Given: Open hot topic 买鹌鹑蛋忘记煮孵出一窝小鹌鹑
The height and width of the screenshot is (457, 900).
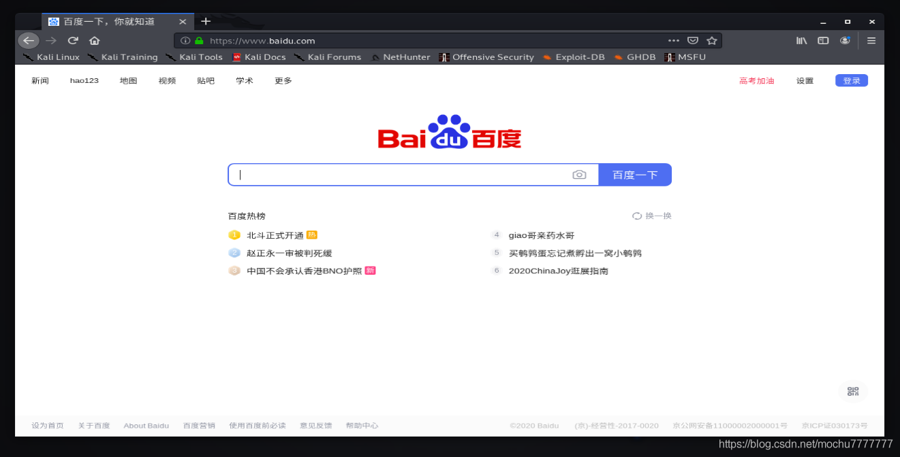Looking at the screenshot, I should tap(575, 253).
